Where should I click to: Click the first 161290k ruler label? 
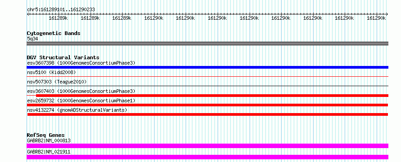pos(154,18)
